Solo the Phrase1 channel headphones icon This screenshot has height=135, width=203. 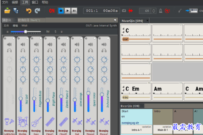[90, 50]
